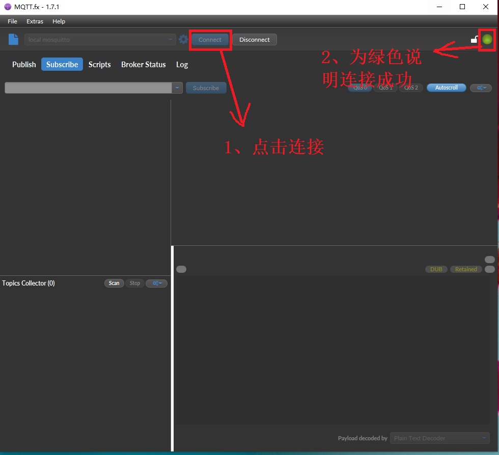Open Topics Collector gears options dropdown

pos(157,283)
